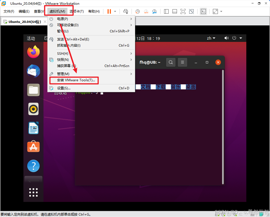Select 抓取输入内容(I) menu item

tap(91, 46)
